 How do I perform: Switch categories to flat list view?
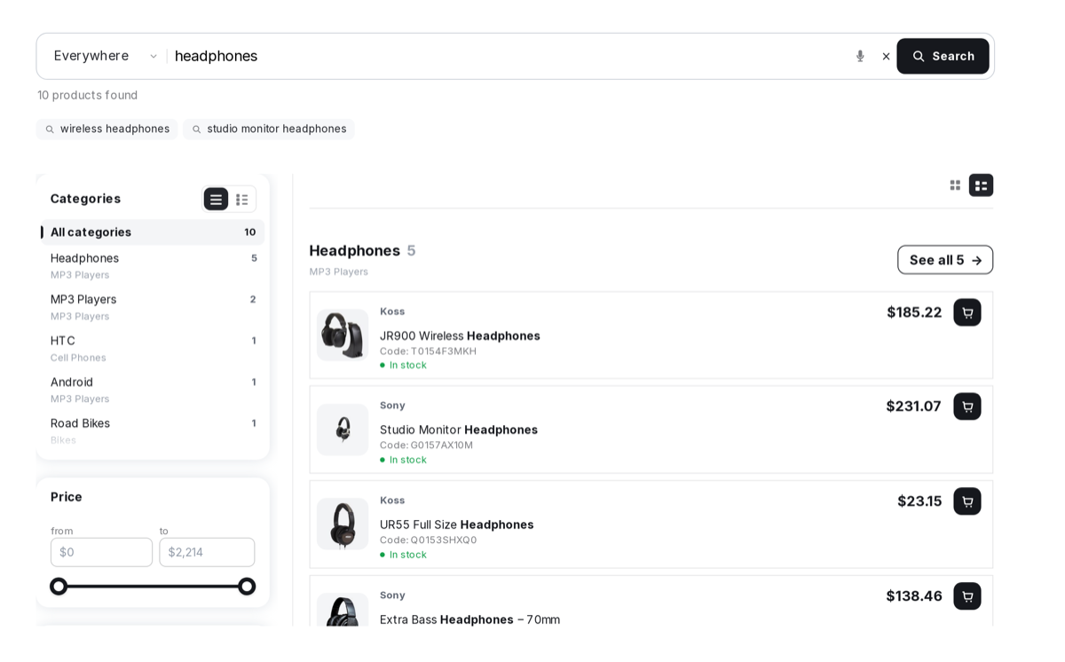click(x=216, y=199)
